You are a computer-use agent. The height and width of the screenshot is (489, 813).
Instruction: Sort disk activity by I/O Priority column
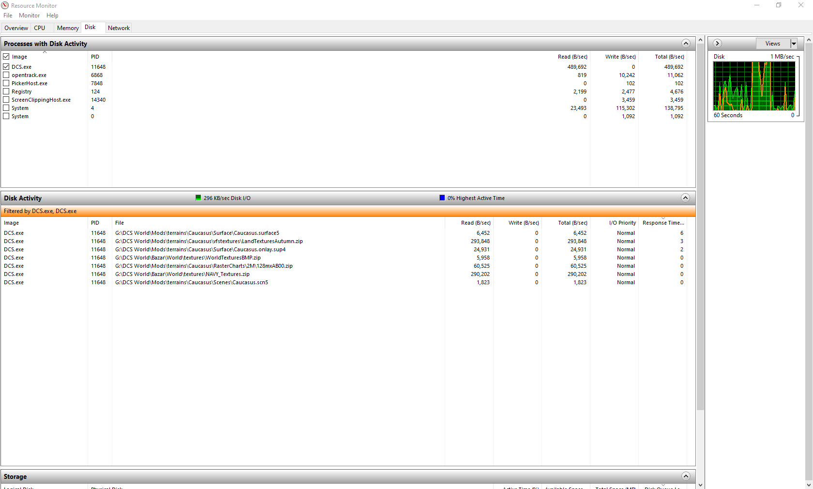[x=622, y=223]
